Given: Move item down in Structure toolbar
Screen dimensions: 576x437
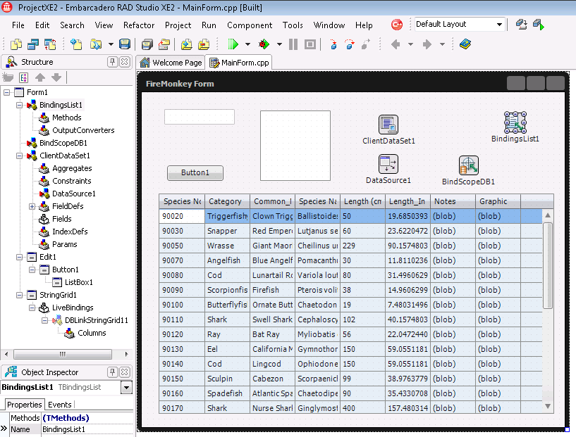Looking at the screenshot, I should pyautogui.click(x=56, y=77).
